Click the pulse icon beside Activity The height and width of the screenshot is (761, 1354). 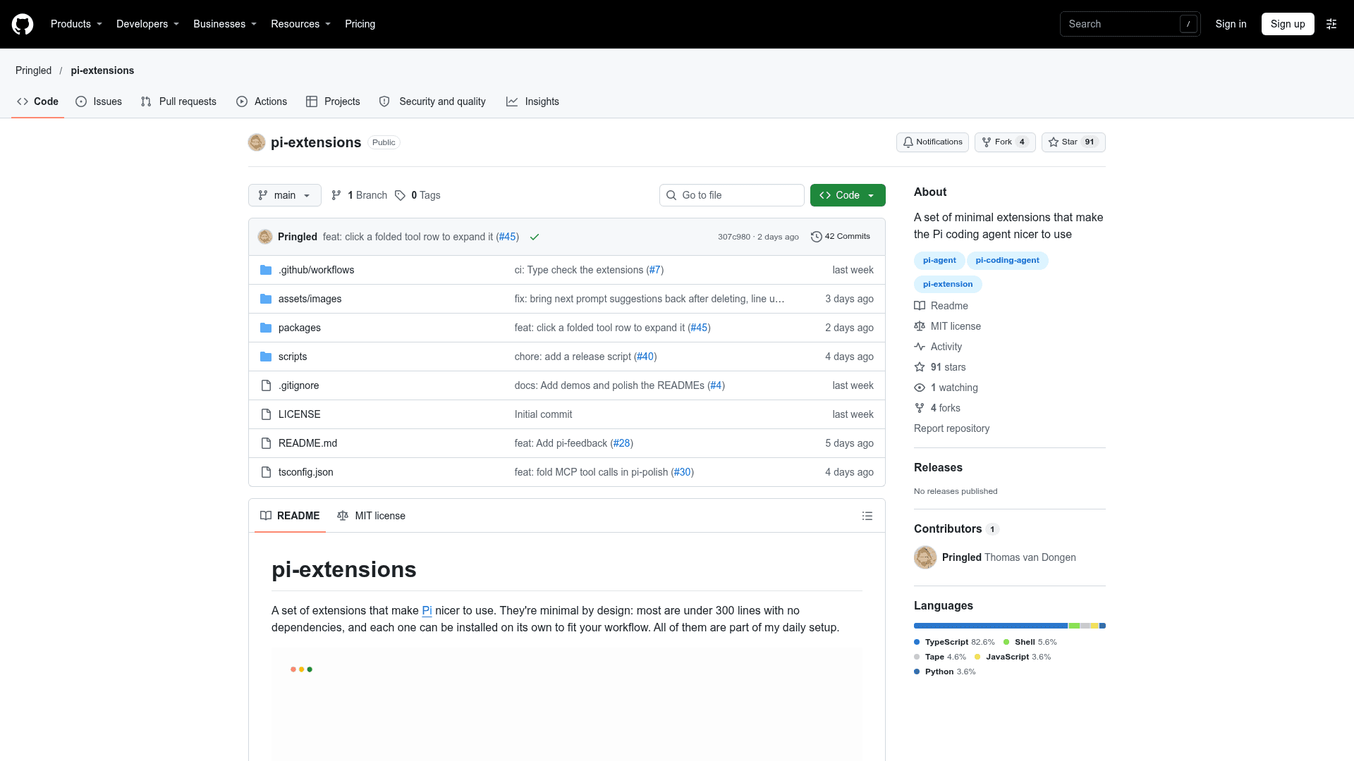coord(920,347)
